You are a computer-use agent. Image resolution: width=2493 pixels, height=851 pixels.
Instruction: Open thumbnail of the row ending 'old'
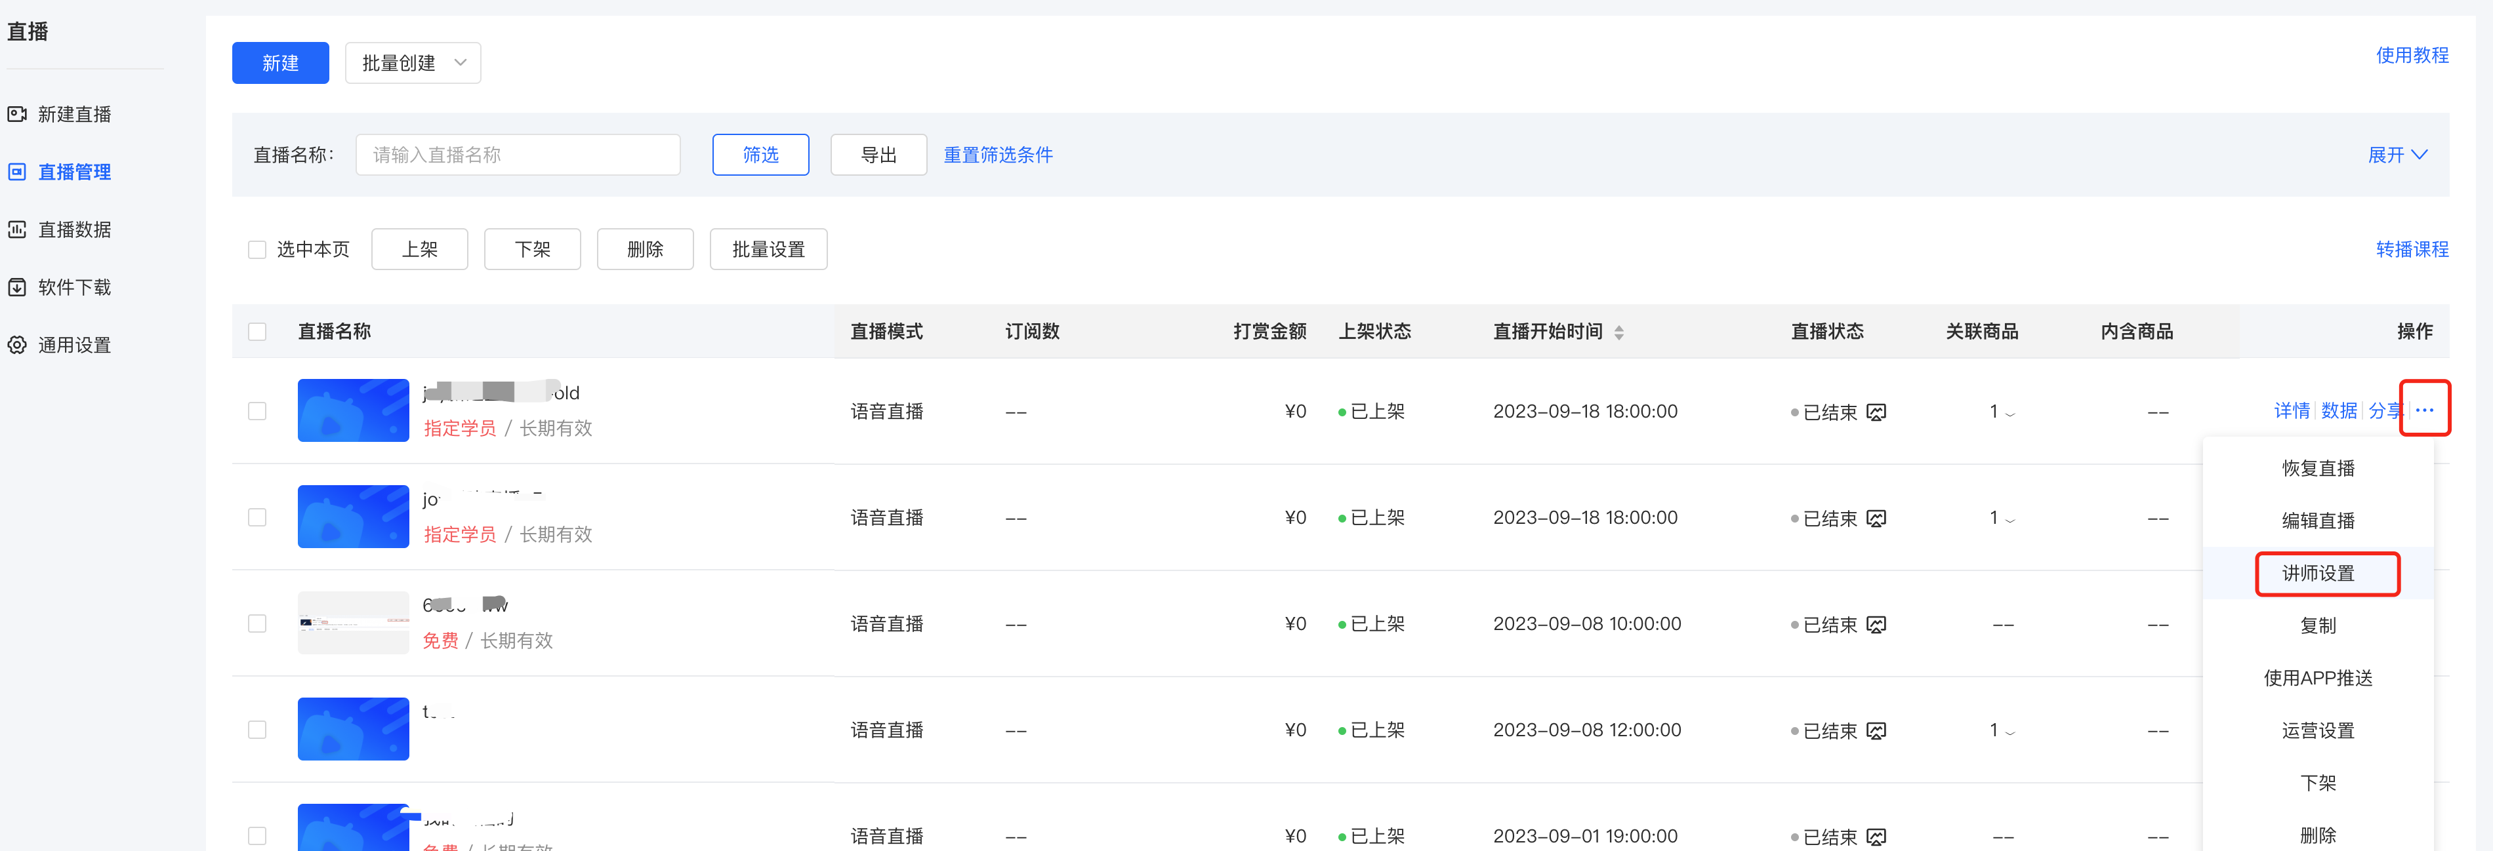point(353,410)
